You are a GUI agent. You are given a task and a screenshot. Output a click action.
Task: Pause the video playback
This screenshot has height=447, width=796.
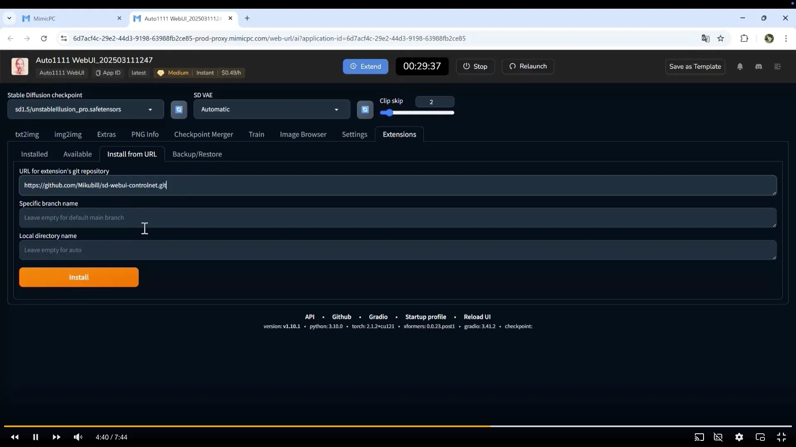coord(36,437)
